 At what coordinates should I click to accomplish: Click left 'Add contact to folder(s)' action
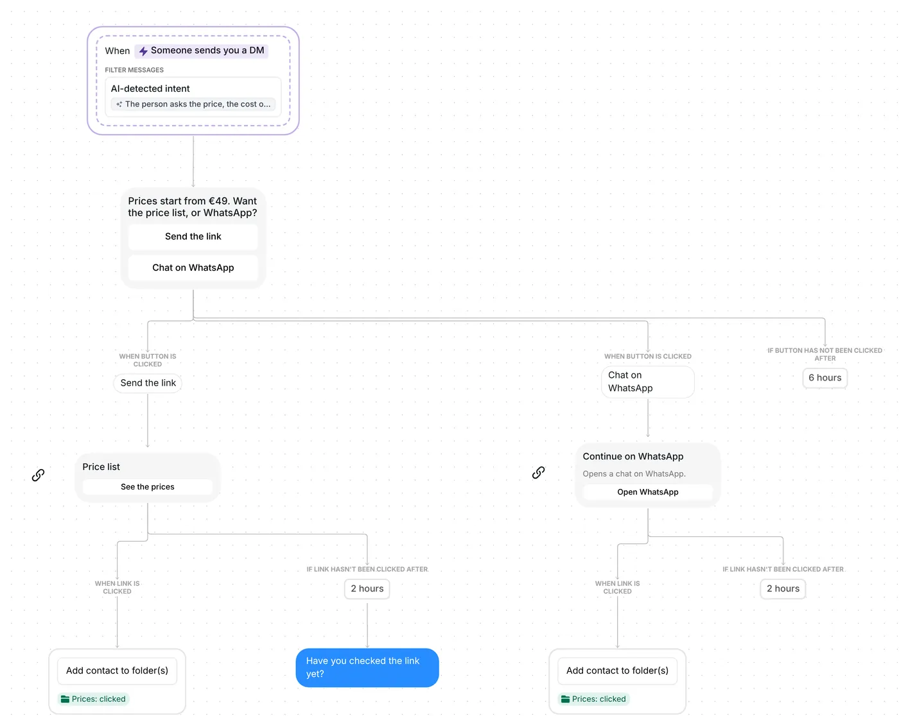(x=118, y=671)
